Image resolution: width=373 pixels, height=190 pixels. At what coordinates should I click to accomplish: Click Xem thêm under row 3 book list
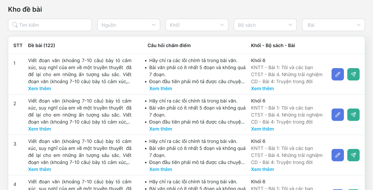coord(262,169)
